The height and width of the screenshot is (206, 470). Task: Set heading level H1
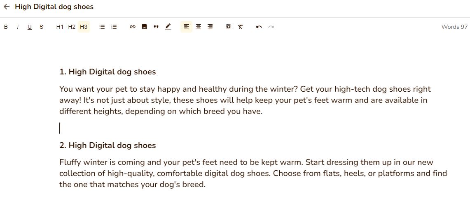(x=60, y=27)
